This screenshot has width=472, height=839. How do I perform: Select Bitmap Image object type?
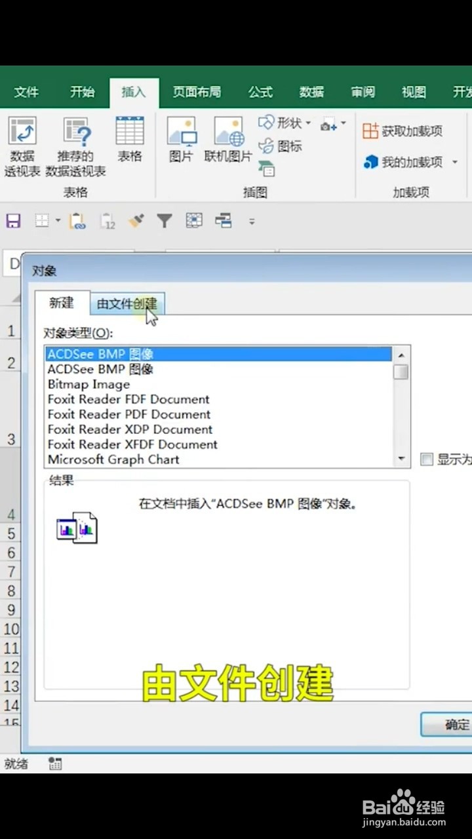(x=218, y=384)
